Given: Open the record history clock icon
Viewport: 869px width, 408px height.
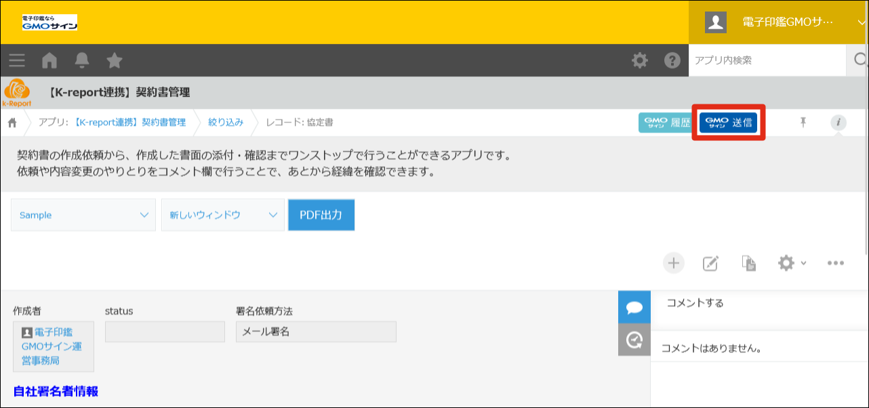Looking at the screenshot, I should (634, 340).
